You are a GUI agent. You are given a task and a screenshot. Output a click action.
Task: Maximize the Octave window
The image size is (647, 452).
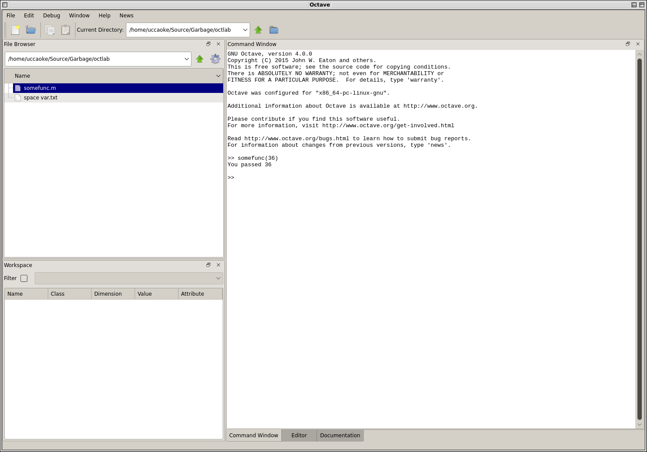click(642, 5)
